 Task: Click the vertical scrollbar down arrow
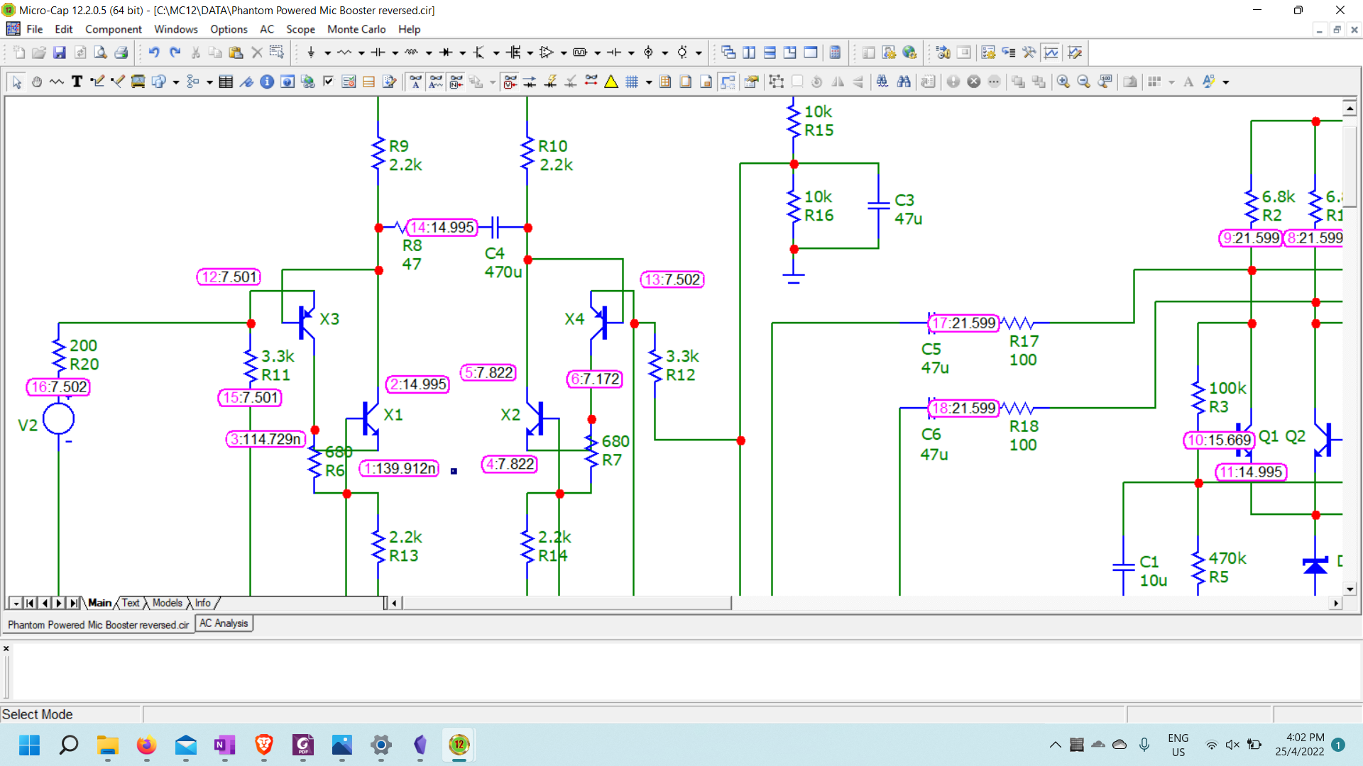tap(1350, 589)
